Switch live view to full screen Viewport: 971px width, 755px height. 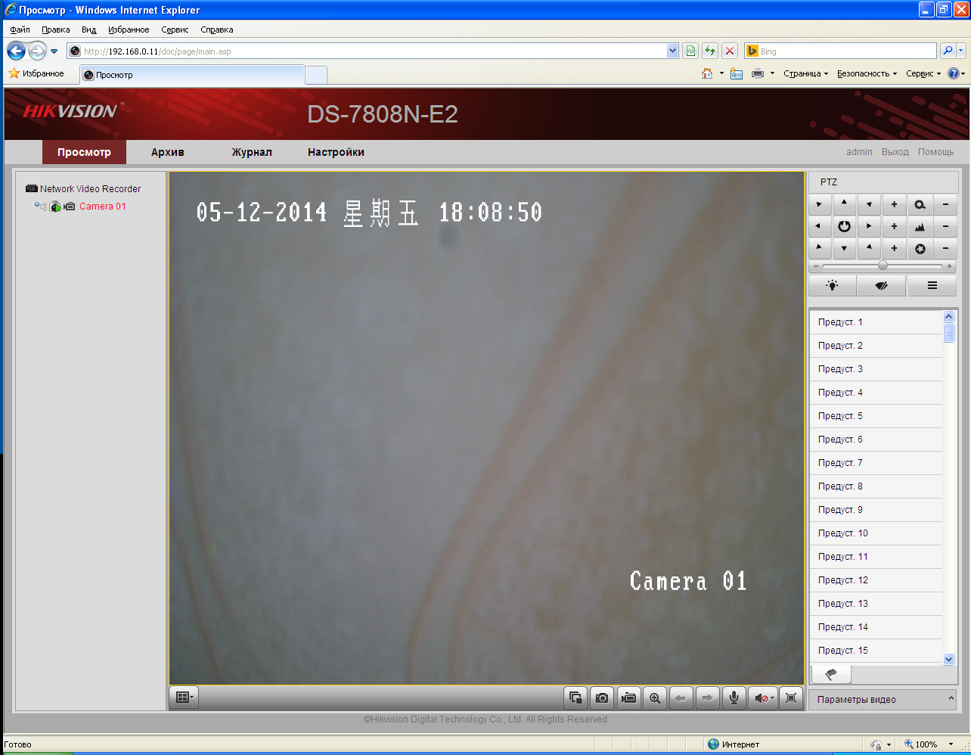click(791, 698)
